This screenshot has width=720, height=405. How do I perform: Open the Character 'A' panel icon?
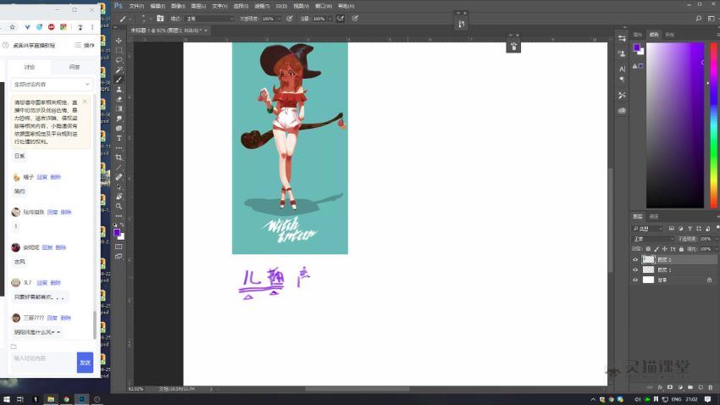pos(622,69)
